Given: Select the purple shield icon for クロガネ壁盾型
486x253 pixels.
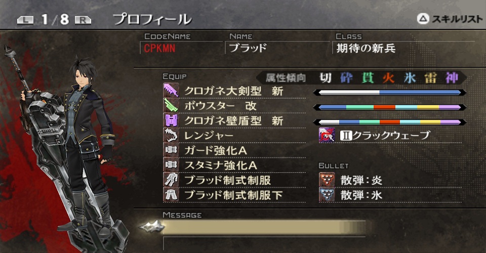Looking at the screenshot, I should tap(171, 120).
